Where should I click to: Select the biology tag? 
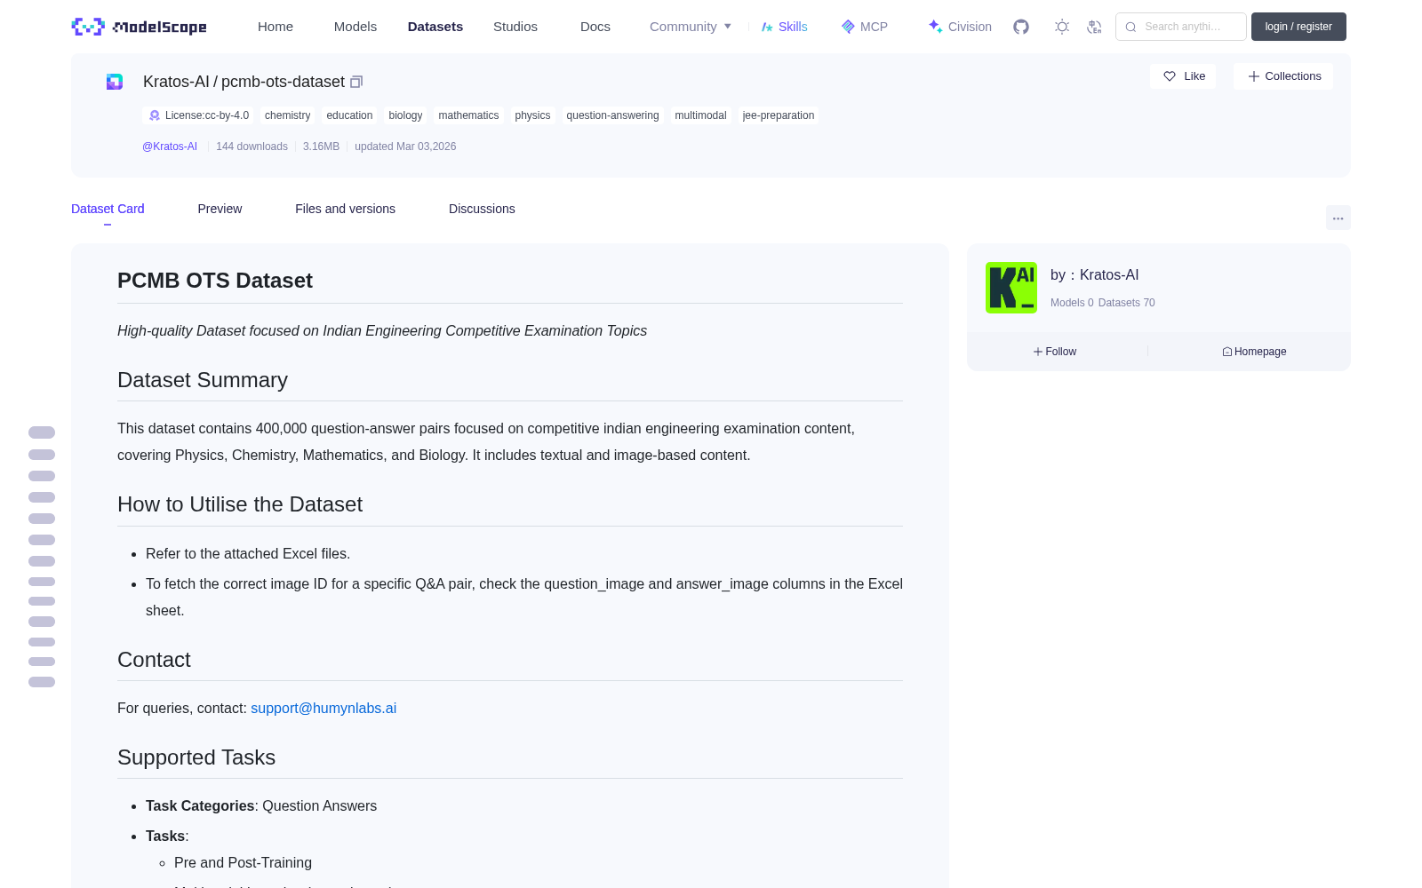click(405, 115)
